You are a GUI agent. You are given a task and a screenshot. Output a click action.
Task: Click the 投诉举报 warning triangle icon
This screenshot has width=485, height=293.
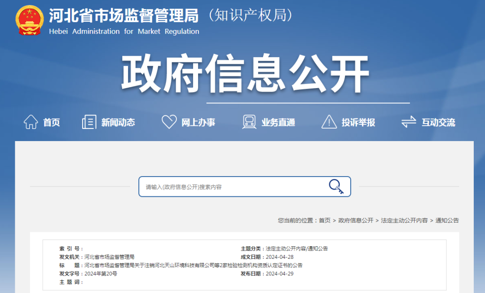pos(330,121)
